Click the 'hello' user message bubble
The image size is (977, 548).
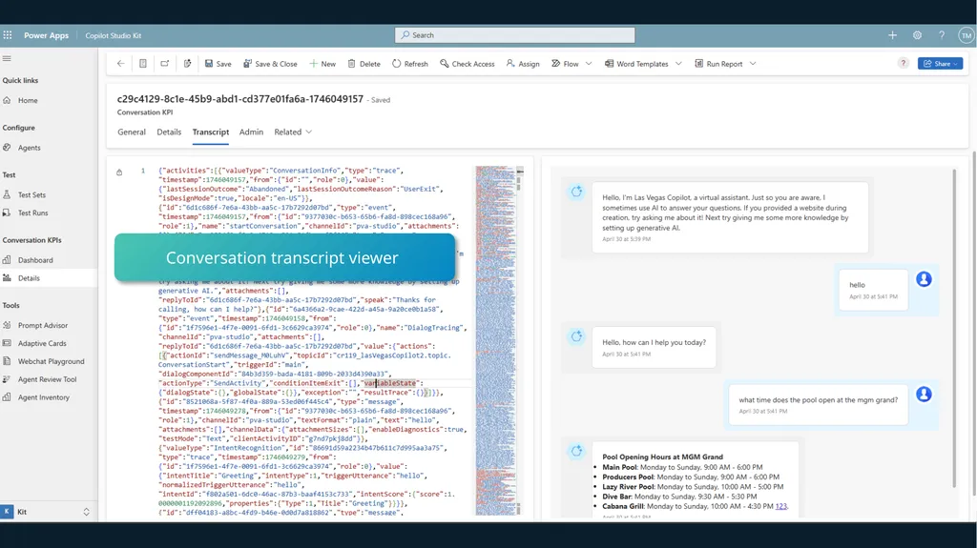(873, 290)
